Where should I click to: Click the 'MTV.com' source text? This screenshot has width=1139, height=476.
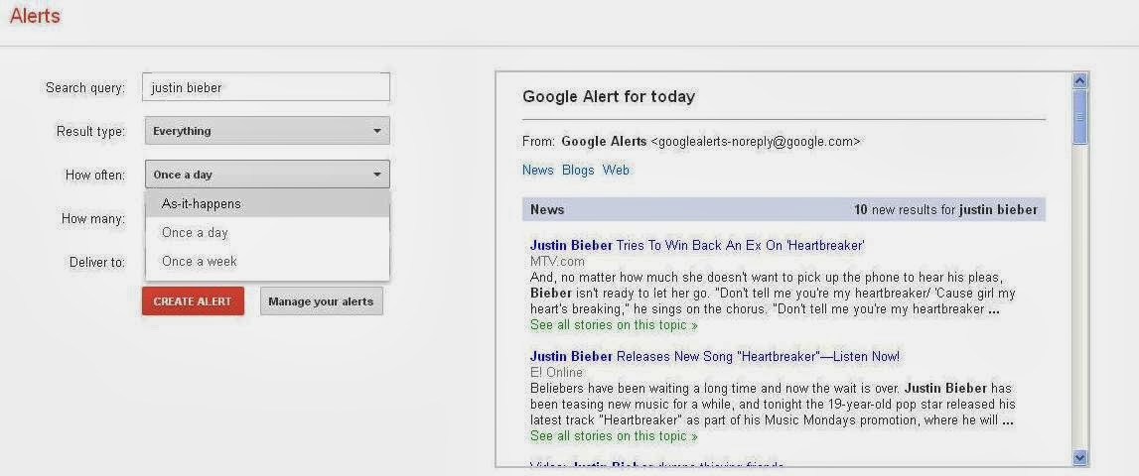click(557, 261)
